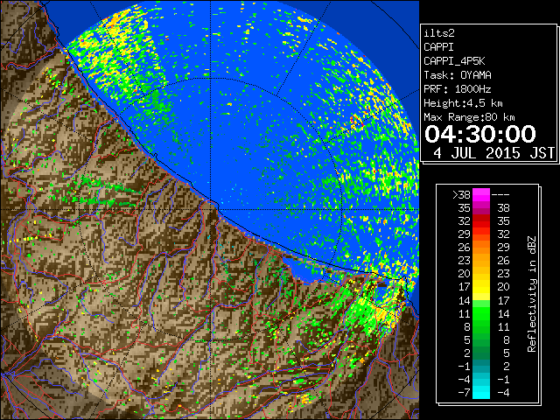Select the "Max Range:80 km" line
560x420 pixels.
[x=469, y=117]
